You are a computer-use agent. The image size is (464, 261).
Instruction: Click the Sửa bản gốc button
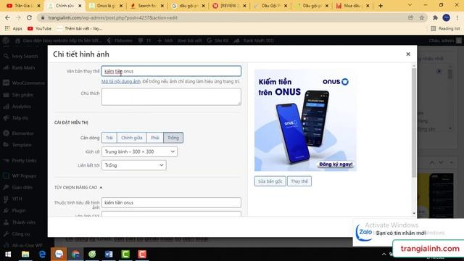[x=270, y=181]
